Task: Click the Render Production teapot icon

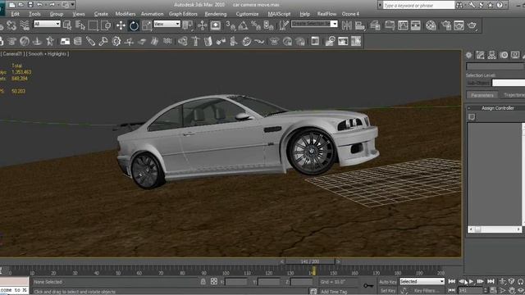Action: (472, 25)
